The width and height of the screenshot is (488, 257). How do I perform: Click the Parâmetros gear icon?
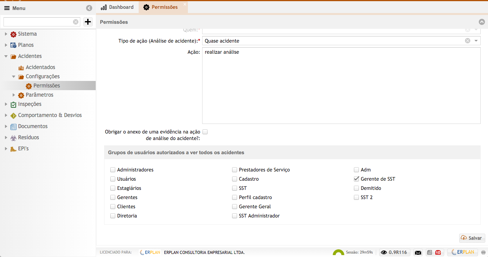point(21,95)
